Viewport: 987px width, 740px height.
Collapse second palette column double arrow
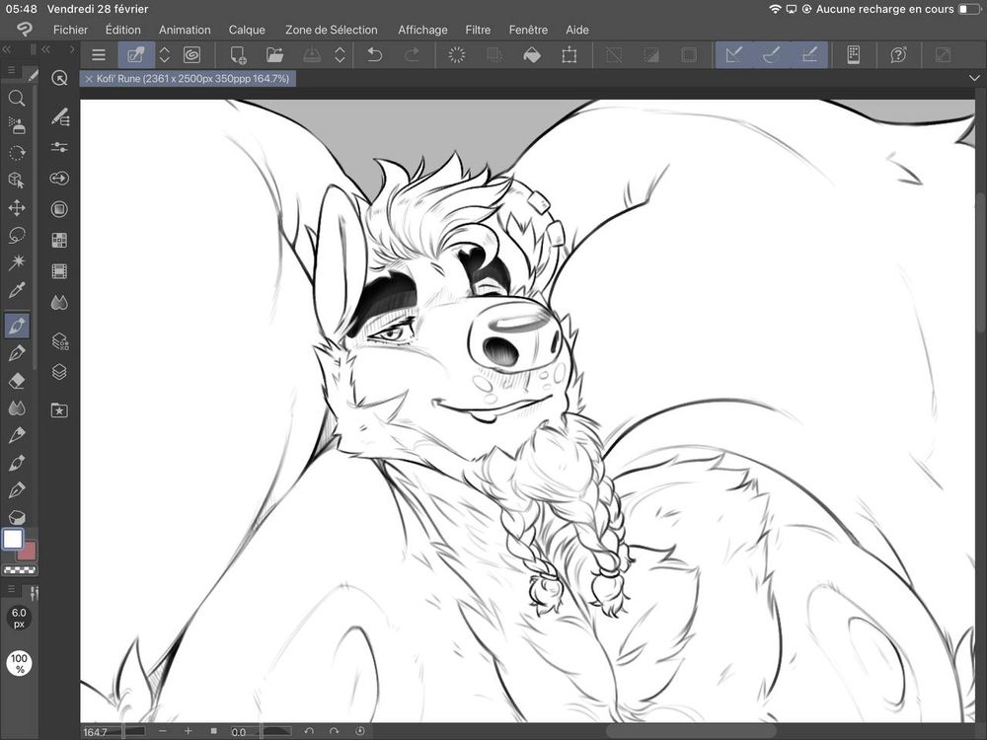(46, 49)
